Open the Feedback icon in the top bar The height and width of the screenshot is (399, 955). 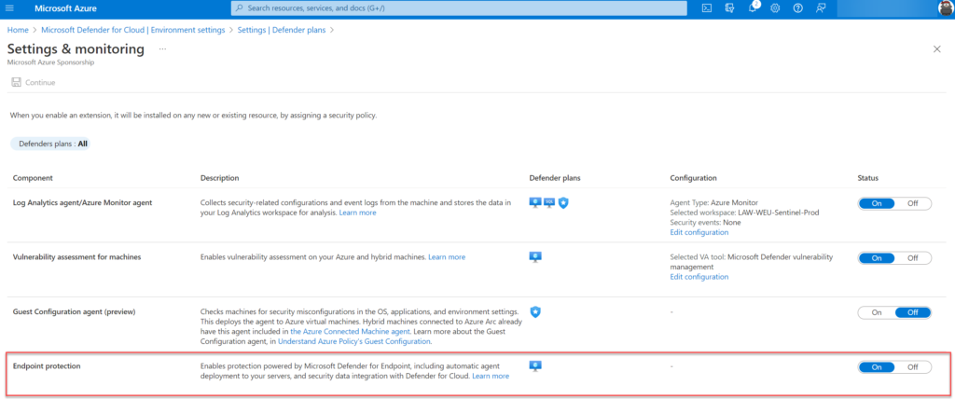coord(821,8)
